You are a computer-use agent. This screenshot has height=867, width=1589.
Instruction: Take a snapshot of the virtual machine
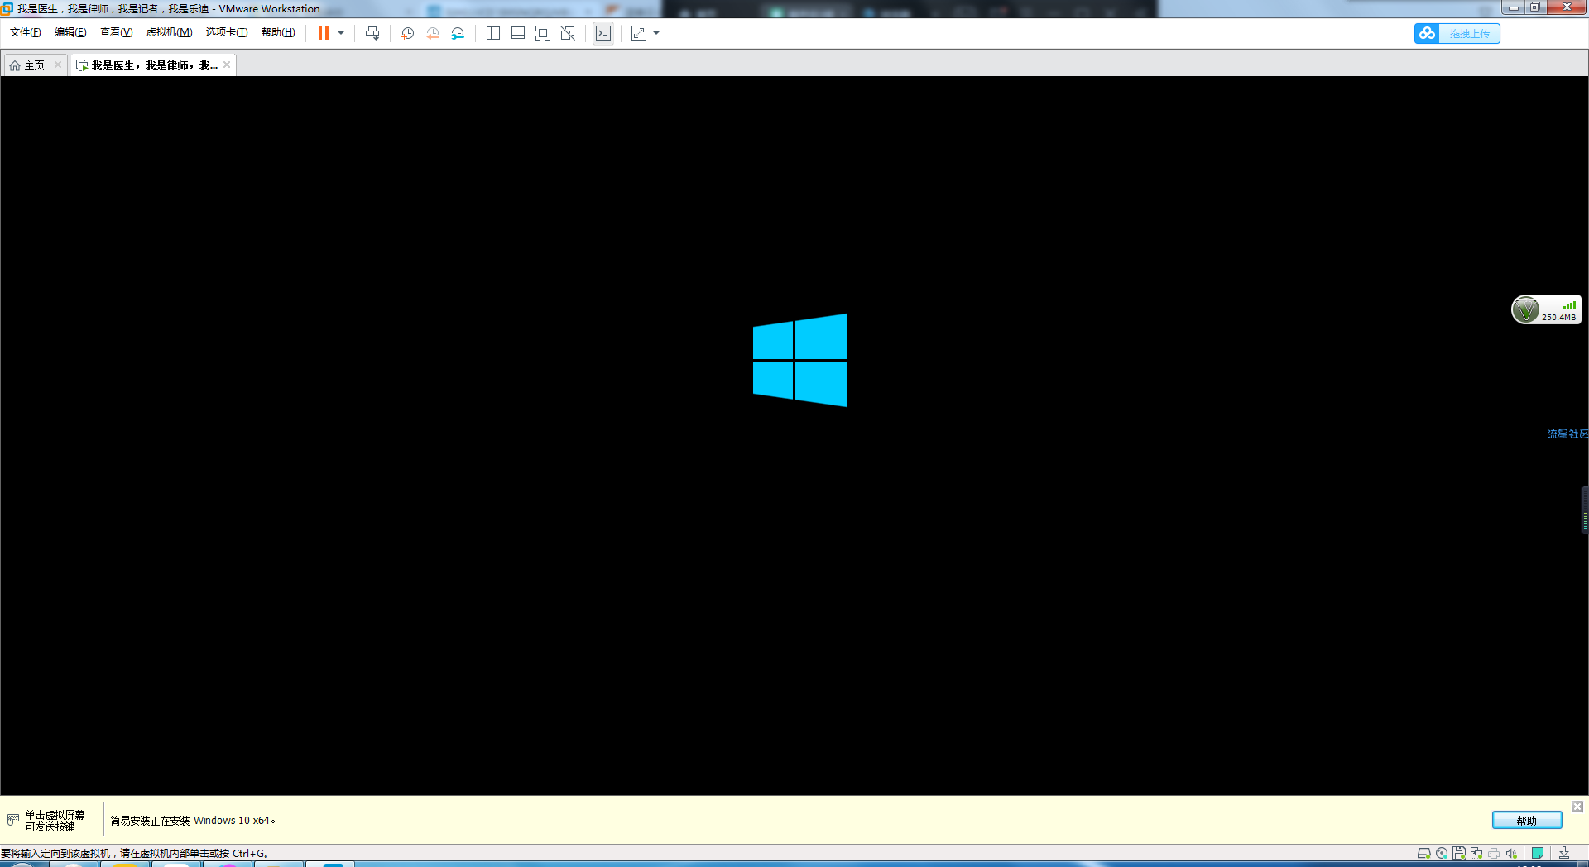tap(407, 33)
